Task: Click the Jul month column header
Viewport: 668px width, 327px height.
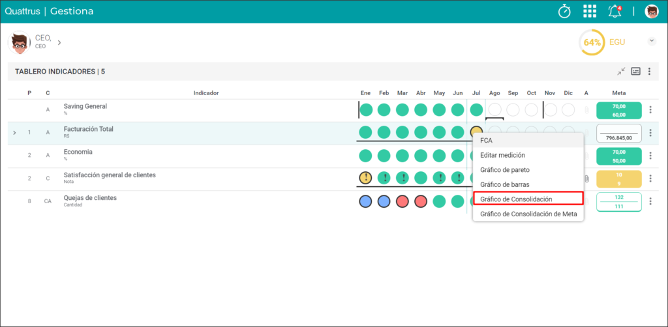Action: click(476, 92)
